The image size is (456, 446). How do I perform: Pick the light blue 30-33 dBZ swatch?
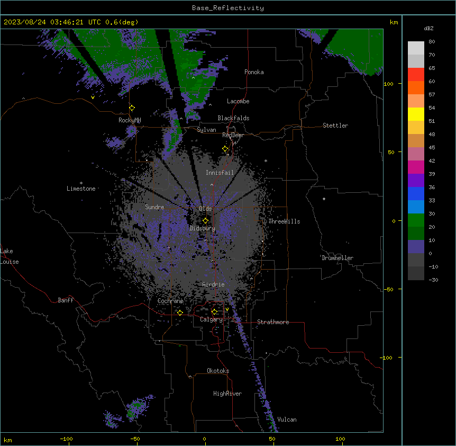[x=416, y=207]
